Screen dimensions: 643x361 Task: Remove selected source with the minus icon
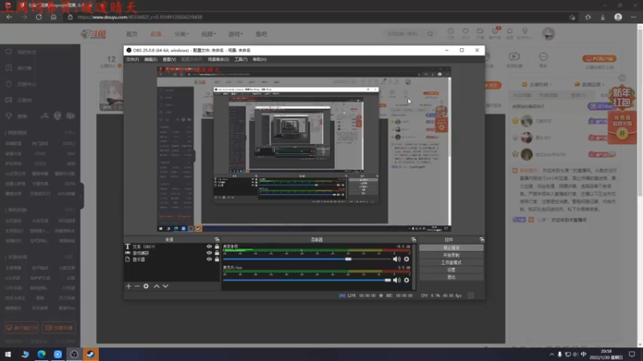point(137,286)
